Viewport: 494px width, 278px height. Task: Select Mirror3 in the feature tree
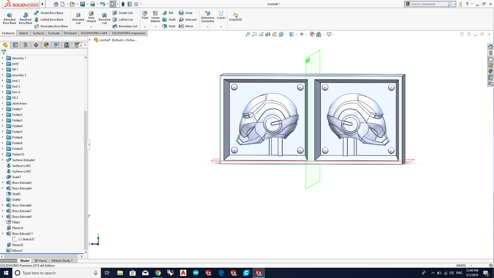click(x=17, y=251)
